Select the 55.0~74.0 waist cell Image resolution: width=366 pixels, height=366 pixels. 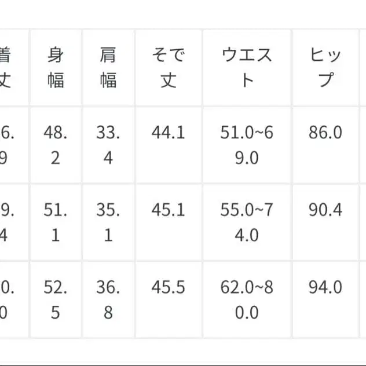pyautogui.click(x=247, y=222)
